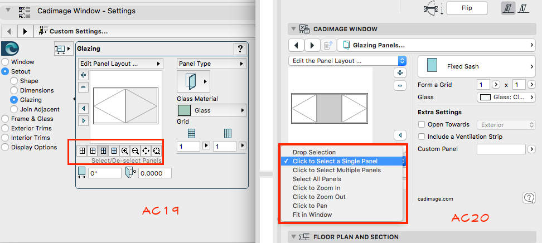Click the left triangle button in CADIMAGE WINDOW panel
Viewport: 542px width, 243px height.
(x=400, y=135)
